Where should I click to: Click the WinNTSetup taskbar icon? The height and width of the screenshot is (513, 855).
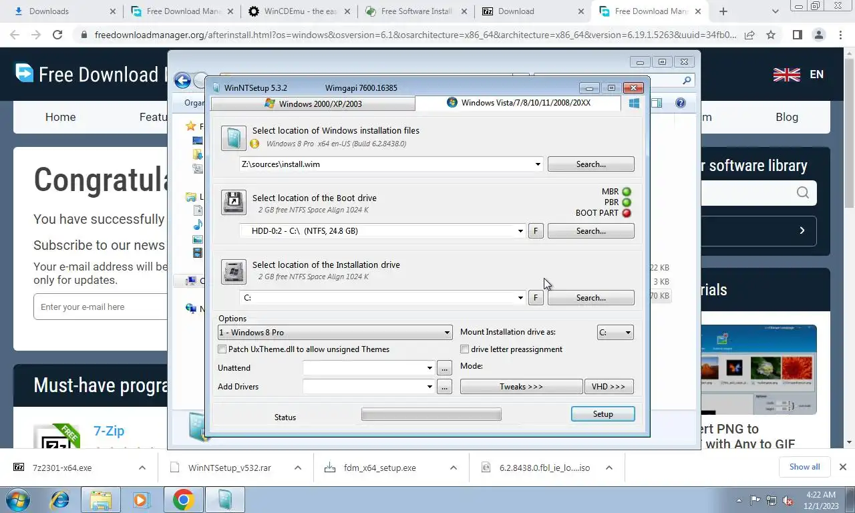pos(225,500)
